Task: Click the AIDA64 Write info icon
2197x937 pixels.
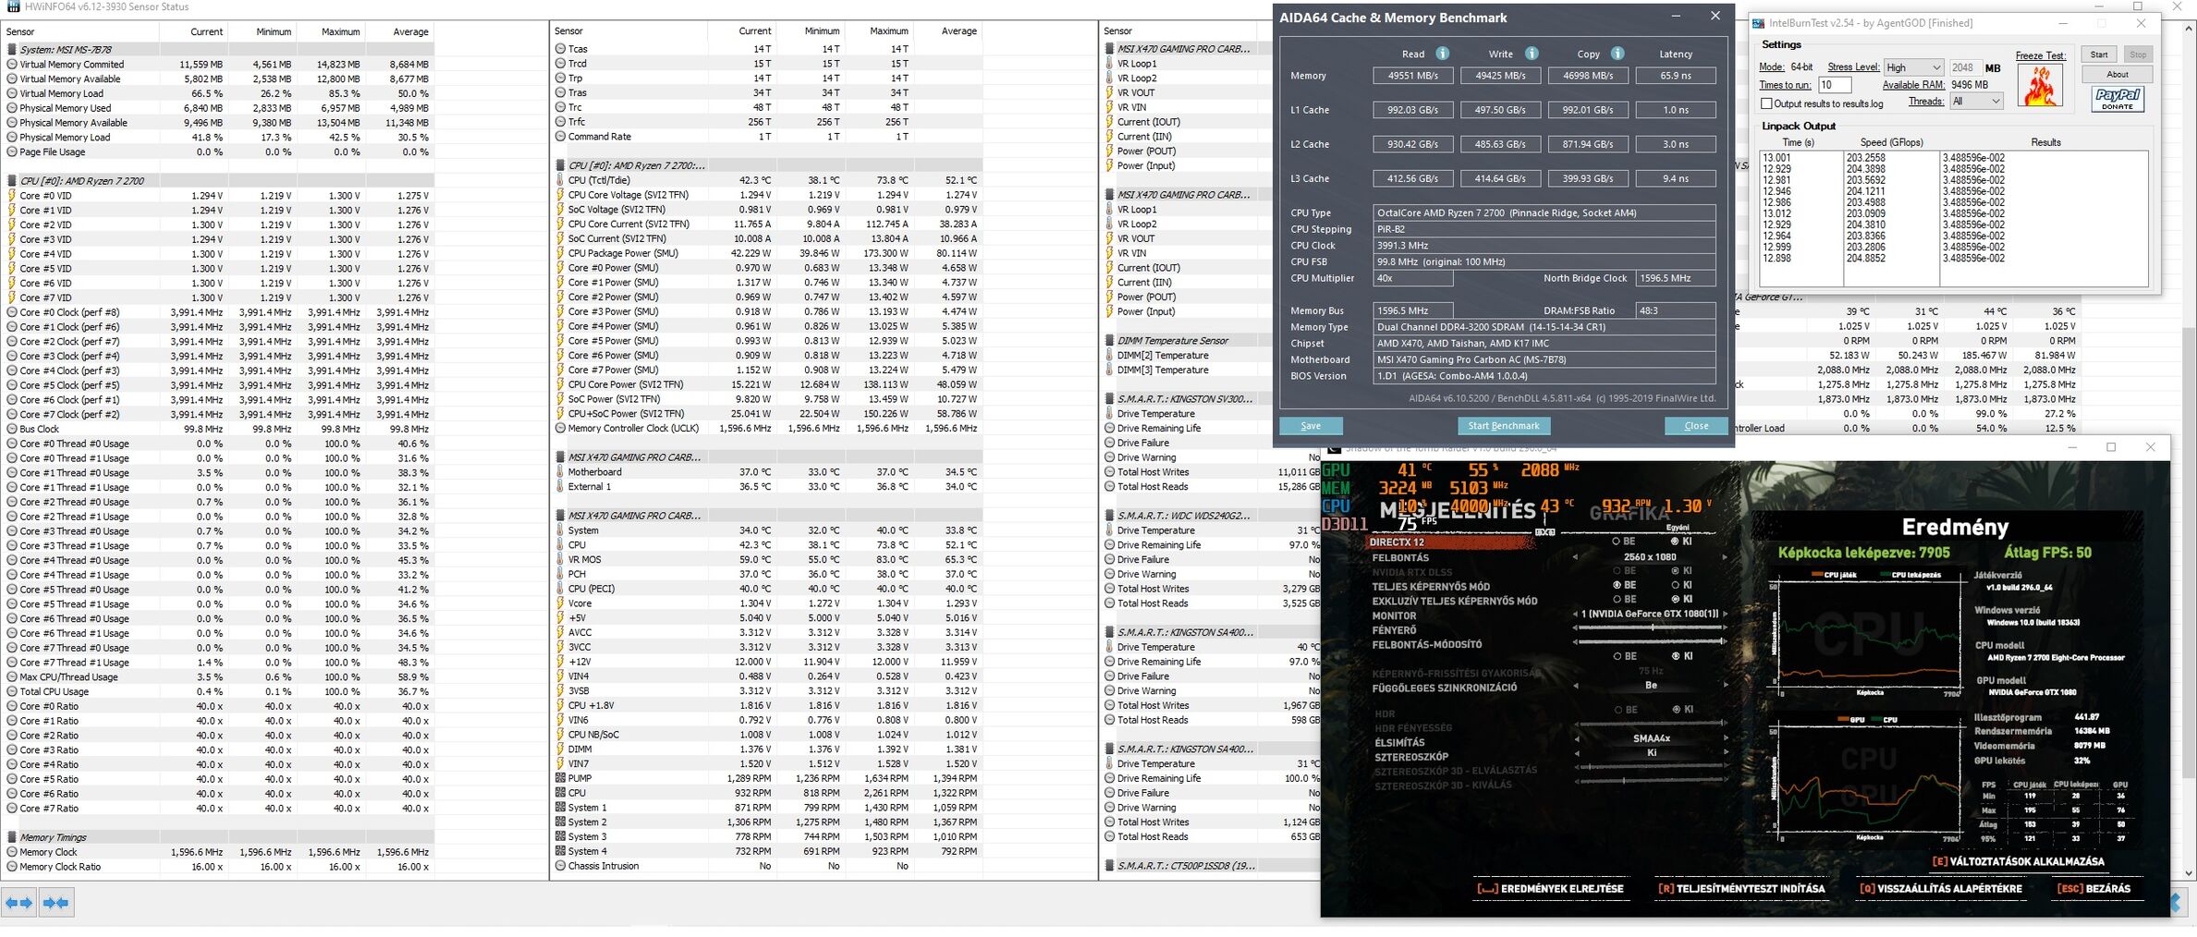Action: (1532, 54)
